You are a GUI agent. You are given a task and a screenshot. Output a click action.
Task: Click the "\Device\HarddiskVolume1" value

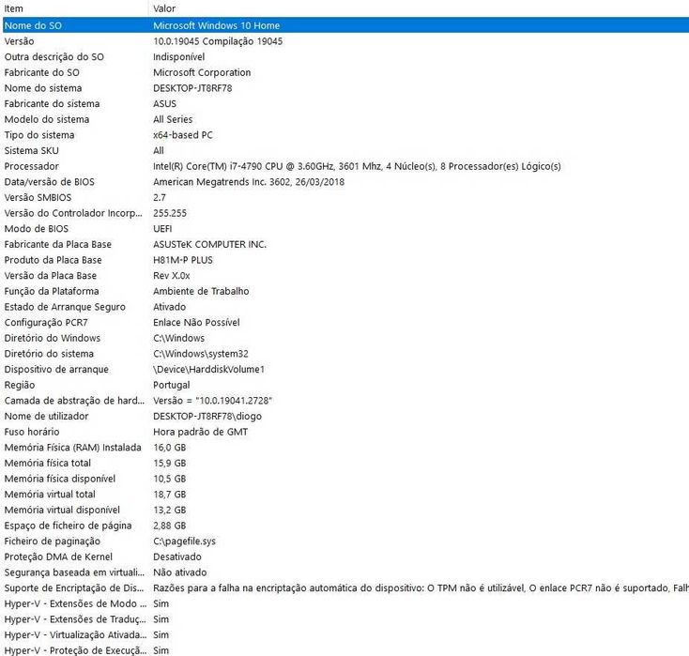208,369
